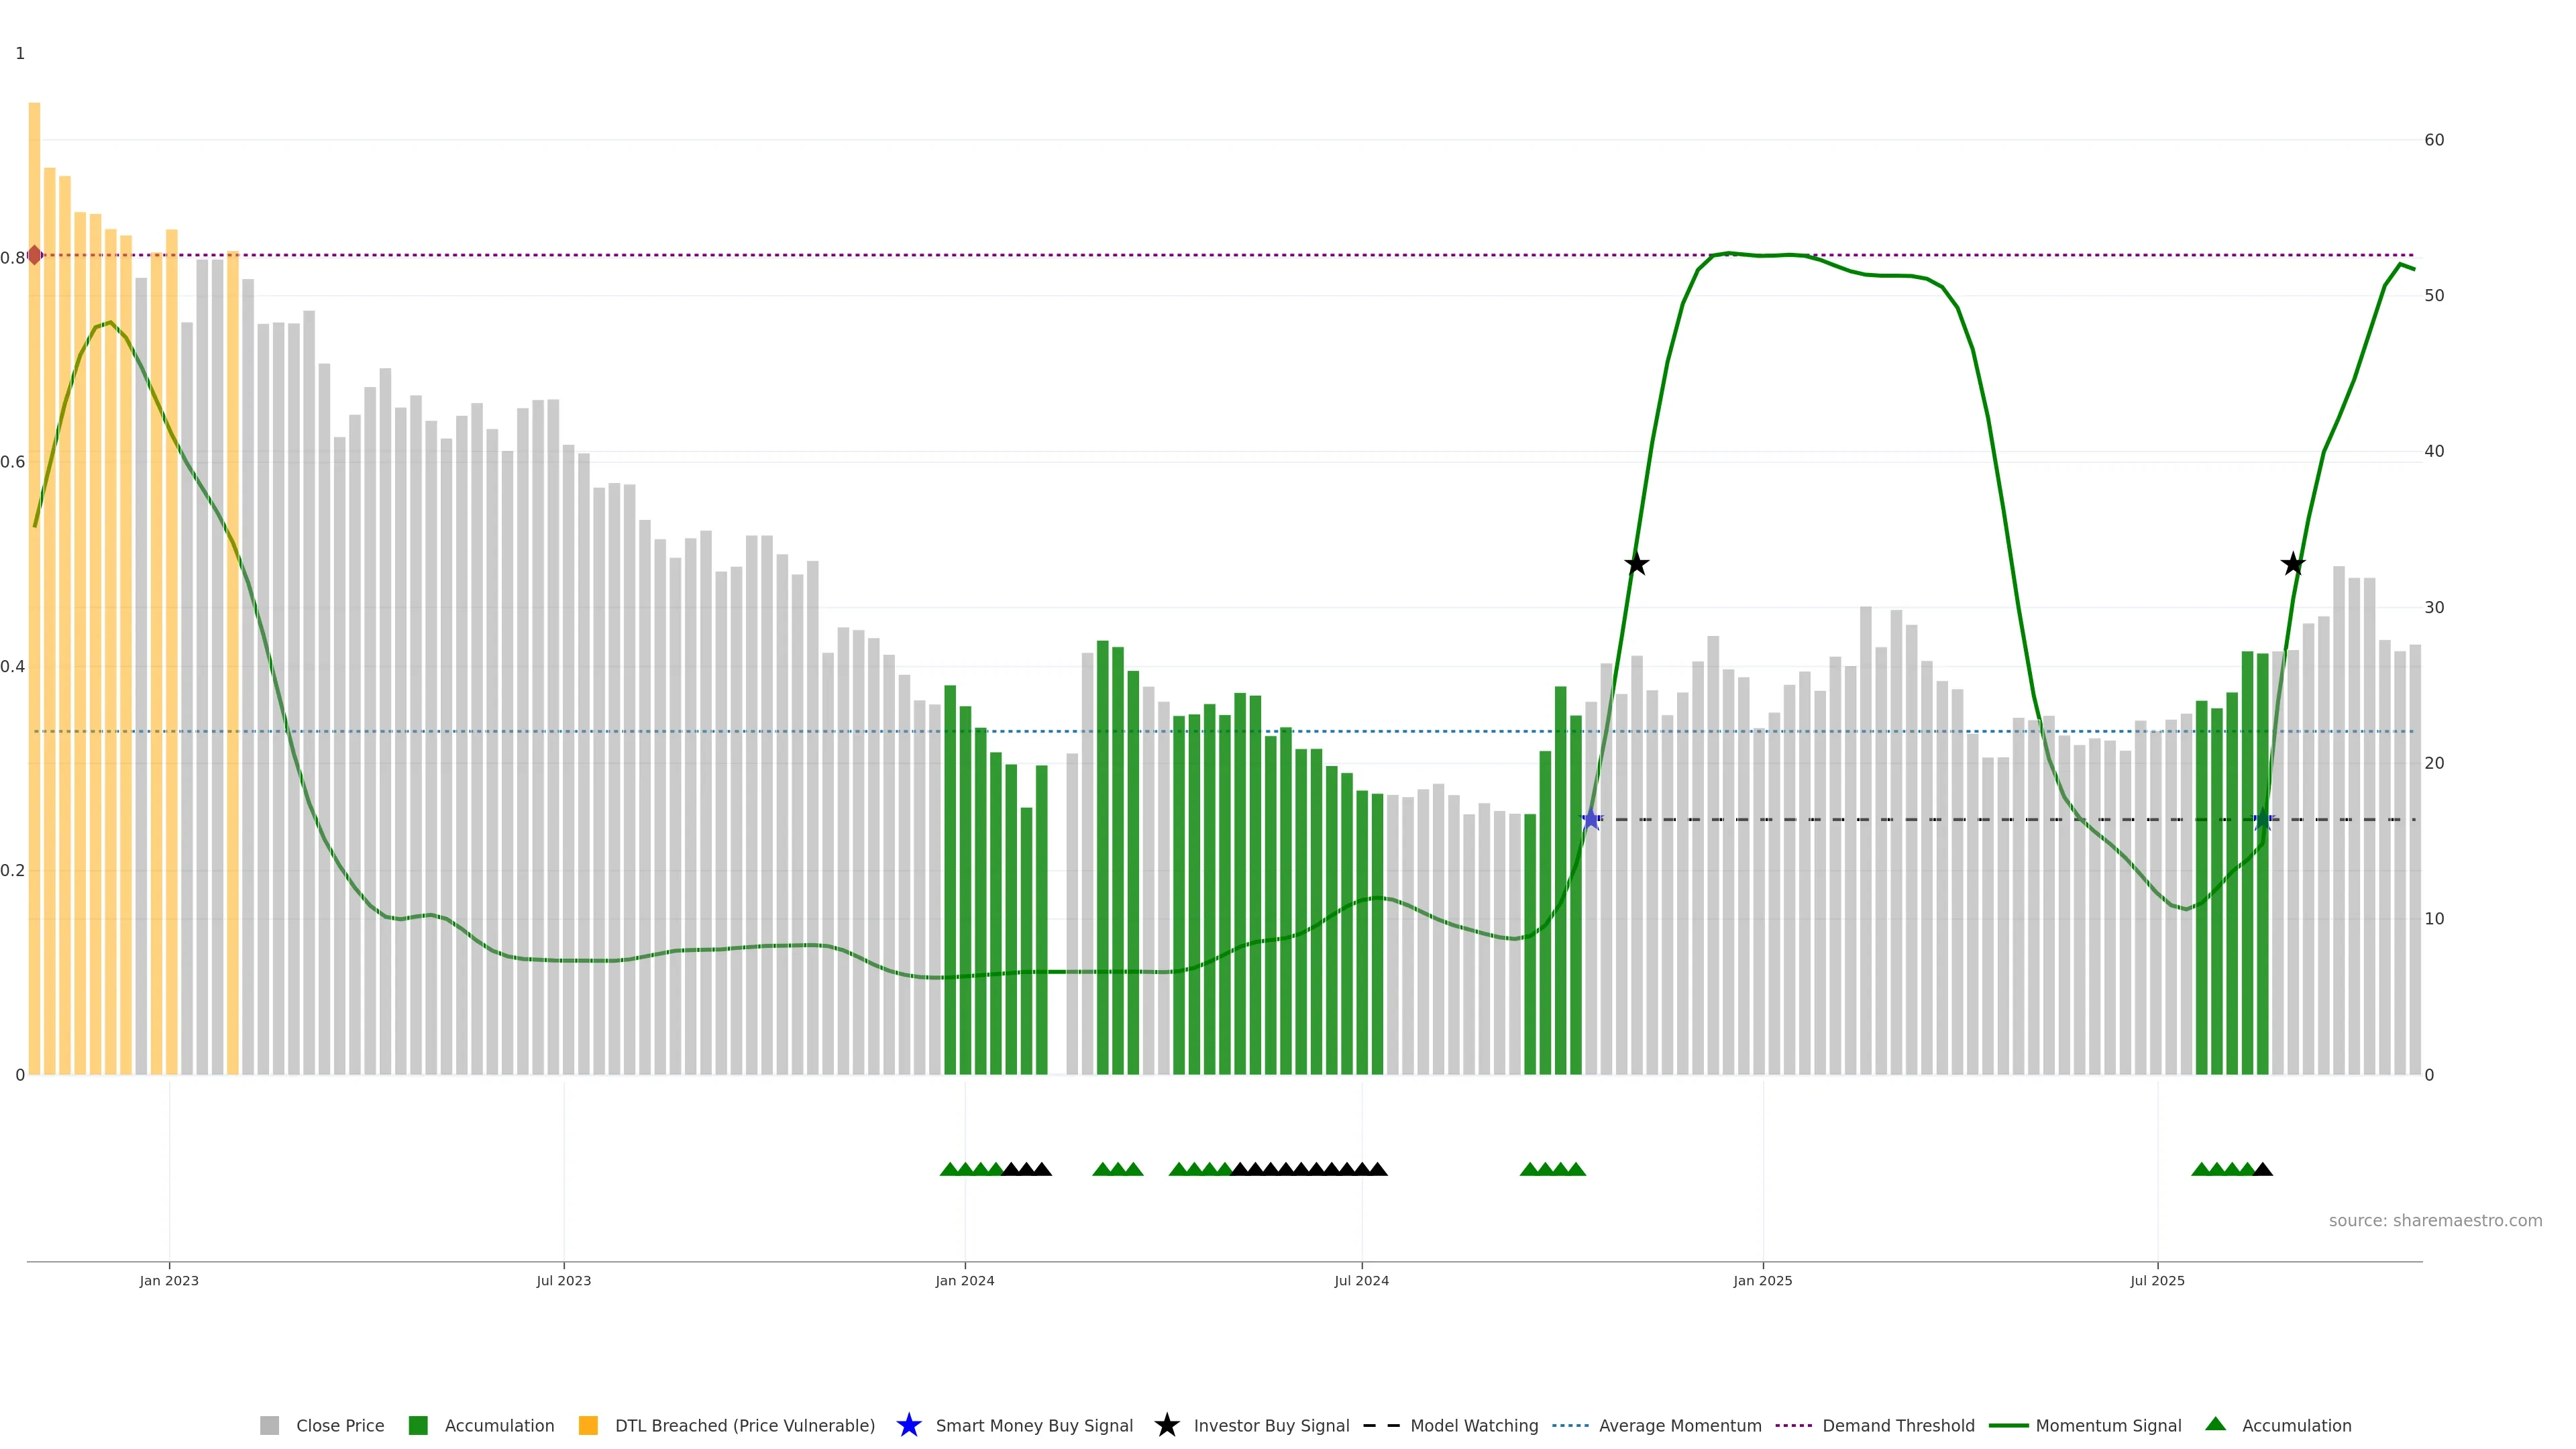Toggle the Model Watching legend entry
2576x1449 pixels.
tap(1473, 1425)
